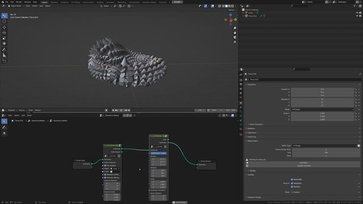Activate the Move tool

(4, 27)
